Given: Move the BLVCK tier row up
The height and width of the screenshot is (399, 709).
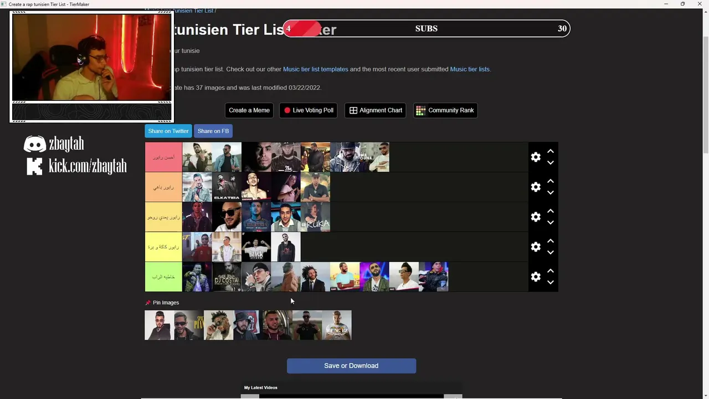Looking at the screenshot, I should (551, 241).
